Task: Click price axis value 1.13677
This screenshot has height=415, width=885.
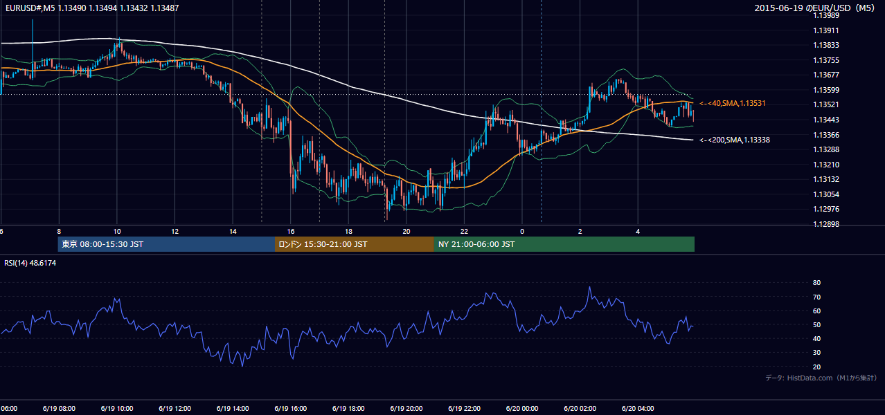Action: [x=825, y=75]
